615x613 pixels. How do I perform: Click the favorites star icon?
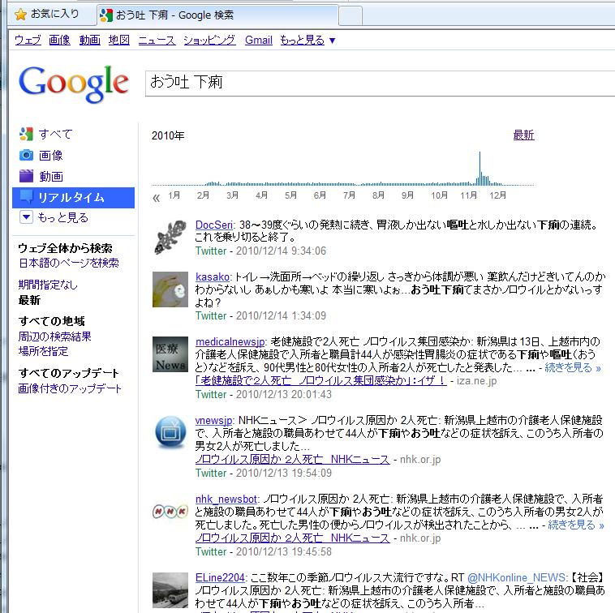(x=20, y=15)
